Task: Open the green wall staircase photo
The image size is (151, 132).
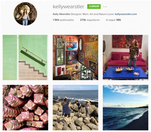Action: (x=25, y=57)
